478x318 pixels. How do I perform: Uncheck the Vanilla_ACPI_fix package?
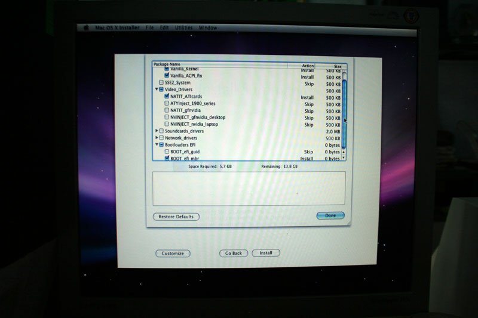[x=167, y=75]
